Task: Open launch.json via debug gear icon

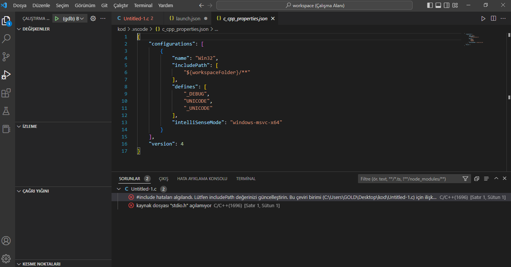Action: click(93, 18)
